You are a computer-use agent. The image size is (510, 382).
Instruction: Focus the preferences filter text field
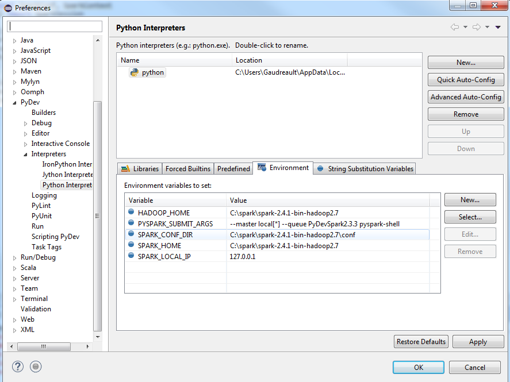coord(55,26)
